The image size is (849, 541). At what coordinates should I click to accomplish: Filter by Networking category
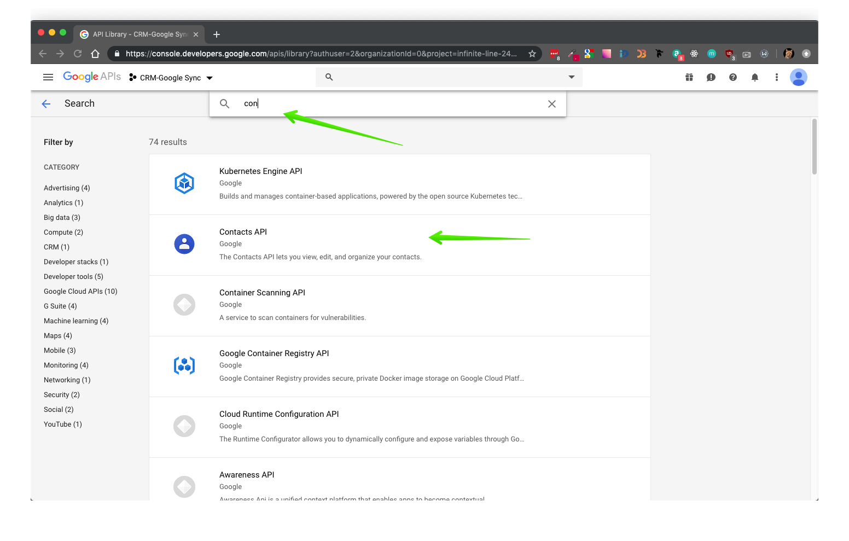click(67, 380)
